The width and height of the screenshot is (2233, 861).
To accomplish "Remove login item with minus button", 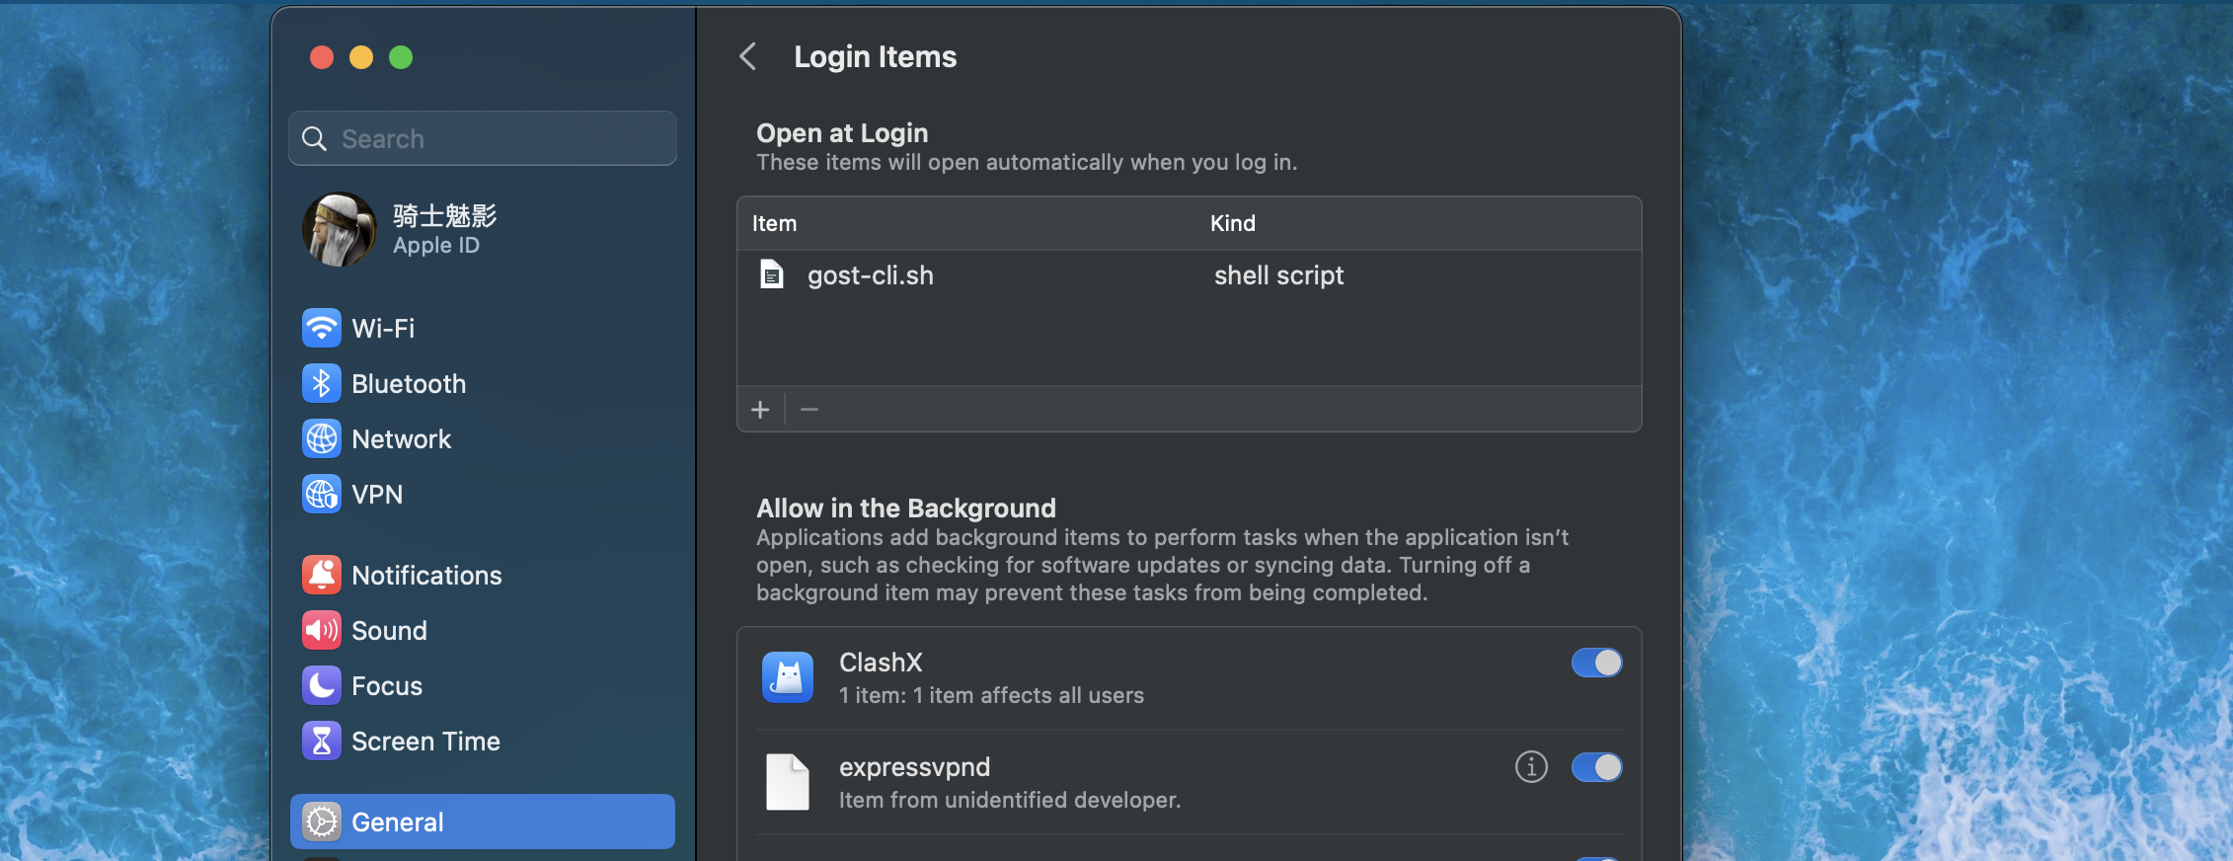I will click(x=809, y=410).
